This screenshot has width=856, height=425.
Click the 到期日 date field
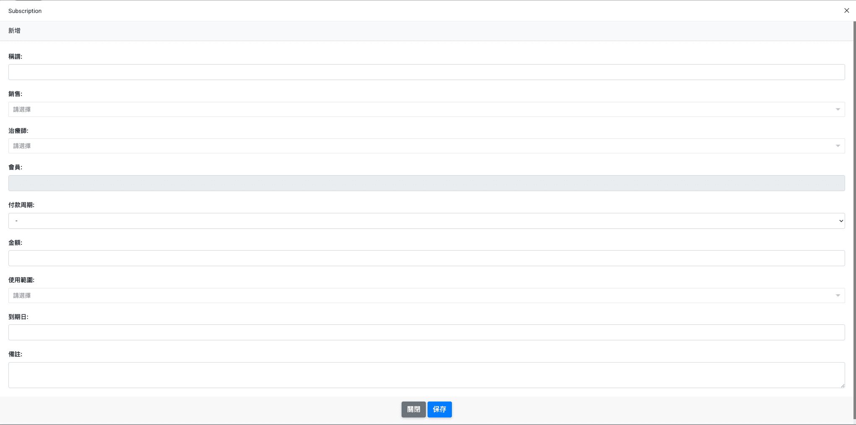pos(420,332)
